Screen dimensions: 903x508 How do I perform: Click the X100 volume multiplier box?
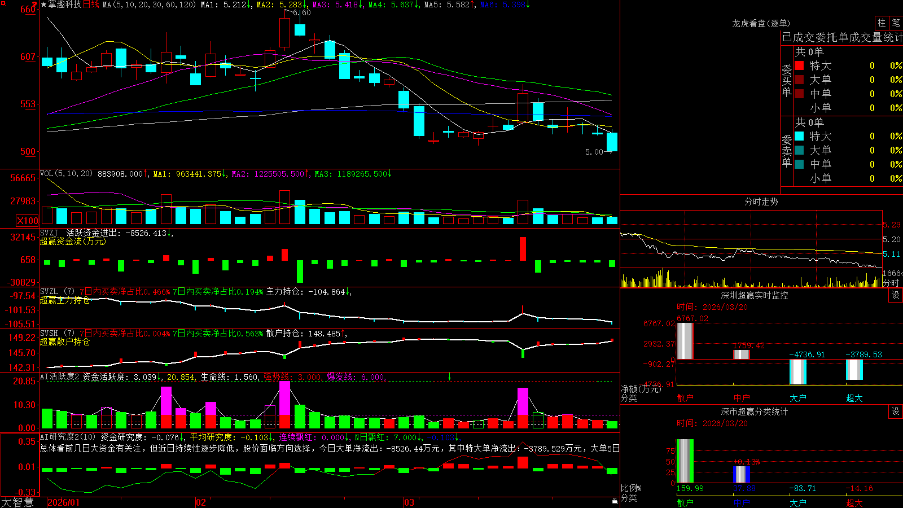click(x=27, y=221)
